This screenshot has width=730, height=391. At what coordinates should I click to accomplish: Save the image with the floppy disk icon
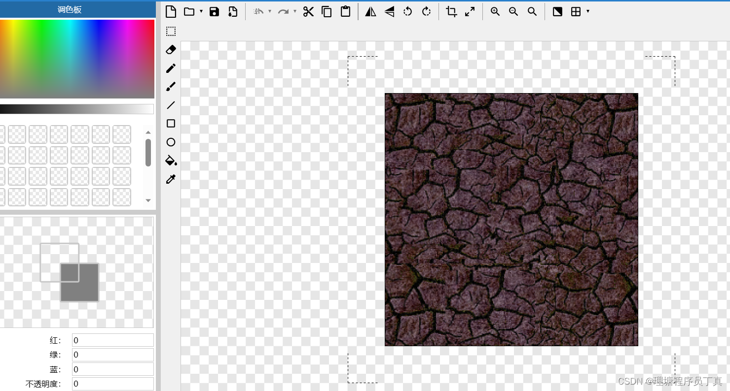(214, 12)
